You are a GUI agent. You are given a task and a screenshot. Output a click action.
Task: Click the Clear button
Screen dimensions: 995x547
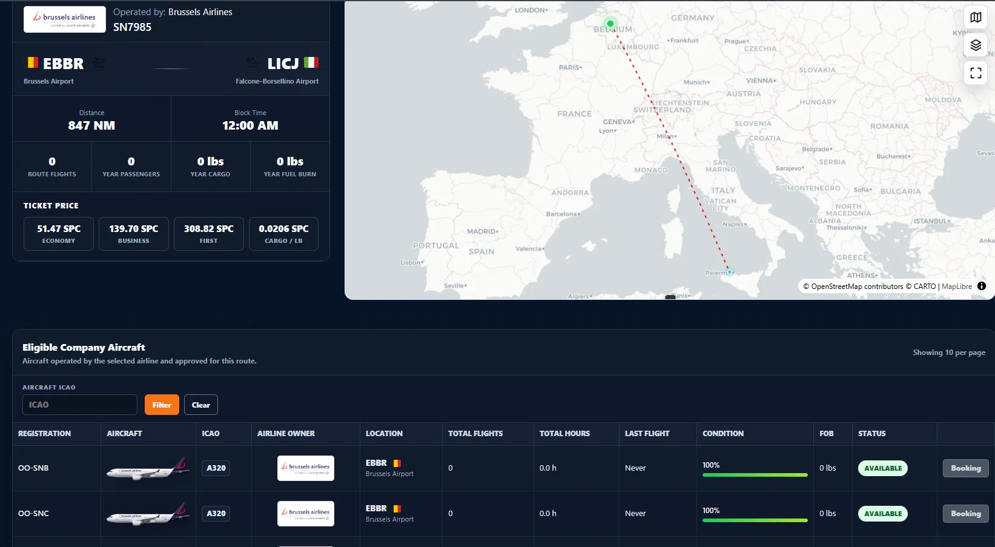coord(201,405)
